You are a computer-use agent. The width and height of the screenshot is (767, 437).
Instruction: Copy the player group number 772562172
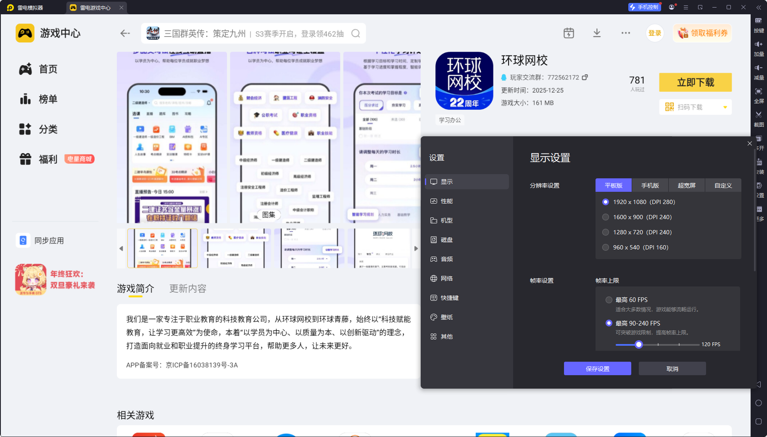click(x=585, y=77)
